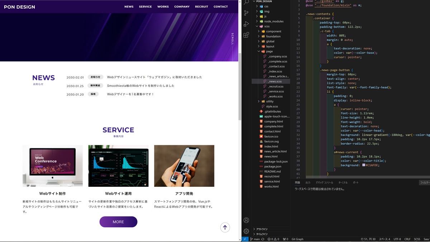This screenshot has height=242, width=430.
Task: Expand the アウトライン section
Action: click(262, 229)
